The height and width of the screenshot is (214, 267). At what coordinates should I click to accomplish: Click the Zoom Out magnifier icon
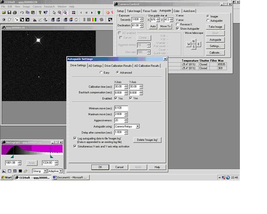click(65, 13)
